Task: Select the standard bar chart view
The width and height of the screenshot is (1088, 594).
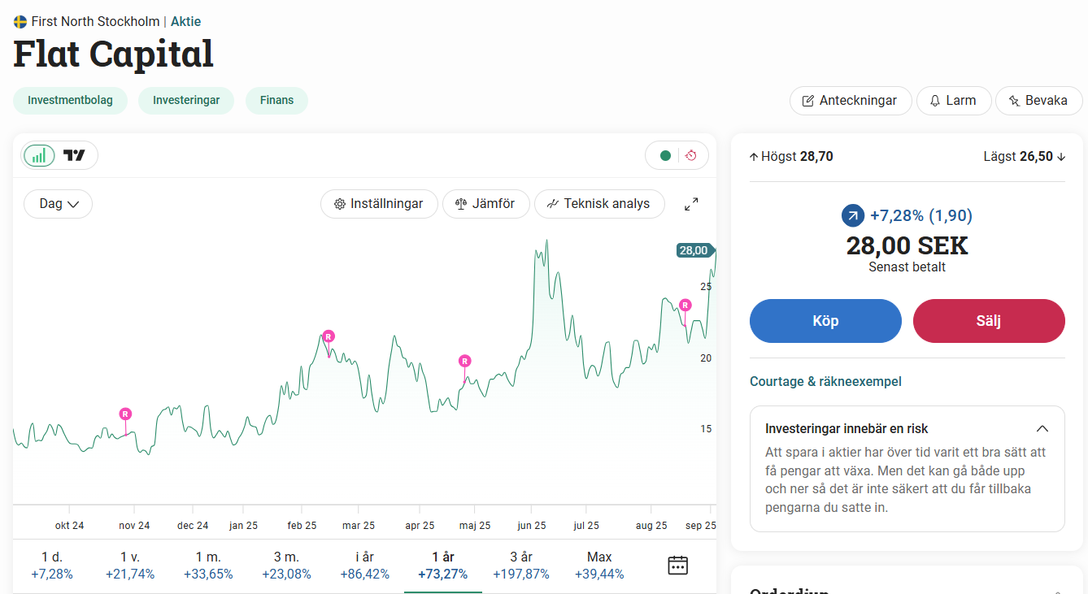Action: (39, 155)
